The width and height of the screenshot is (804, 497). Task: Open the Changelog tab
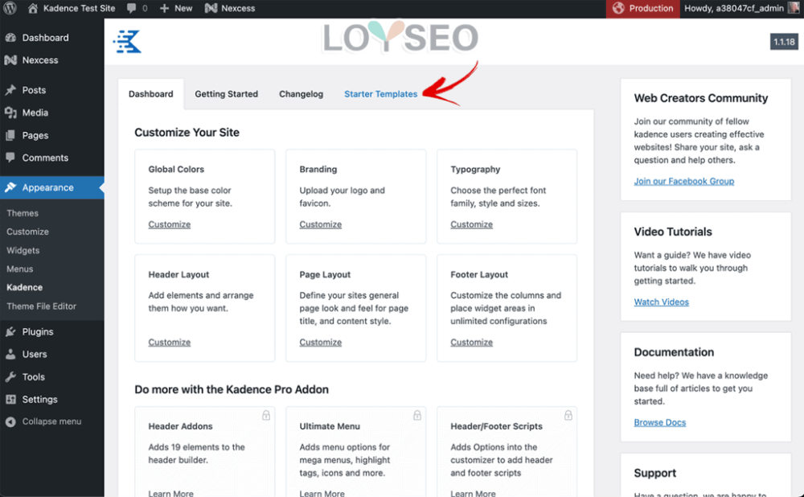(301, 94)
